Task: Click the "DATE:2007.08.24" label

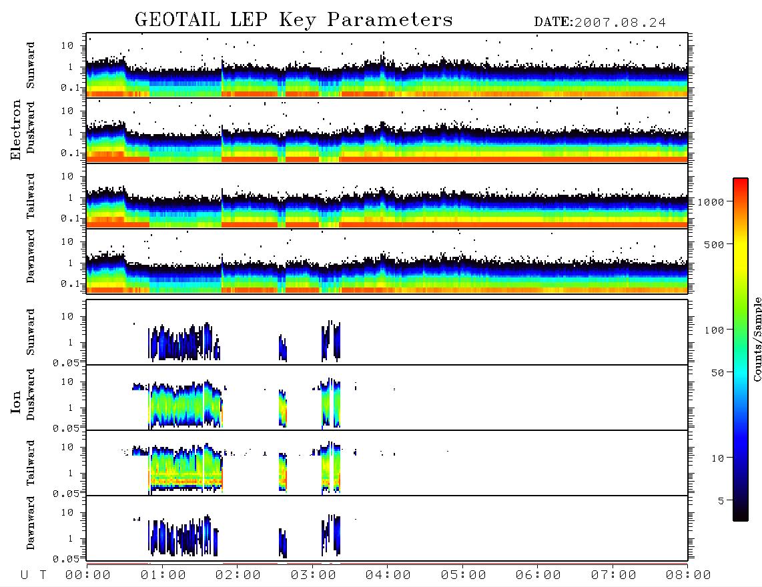Action: pyautogui.click(x=600, y=23)
